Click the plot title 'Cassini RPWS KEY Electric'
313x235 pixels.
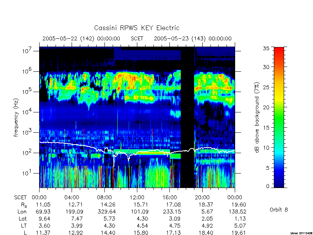[137, 28]
